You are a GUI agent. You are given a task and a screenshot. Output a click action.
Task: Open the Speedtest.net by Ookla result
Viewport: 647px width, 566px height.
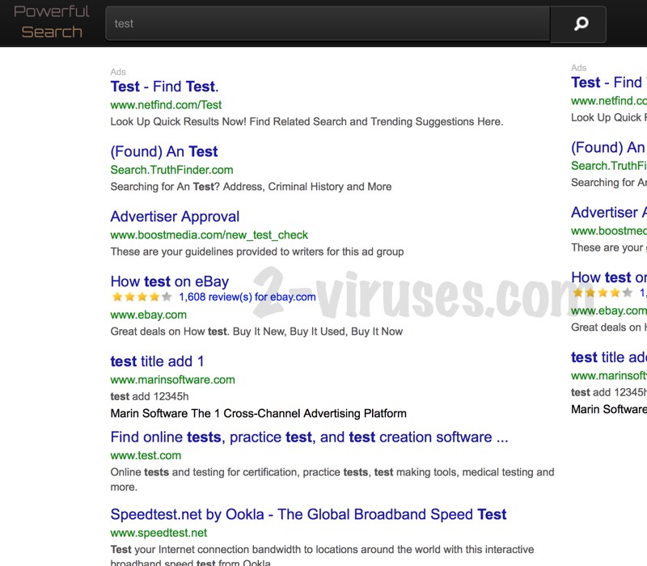[x=308, y=514]
